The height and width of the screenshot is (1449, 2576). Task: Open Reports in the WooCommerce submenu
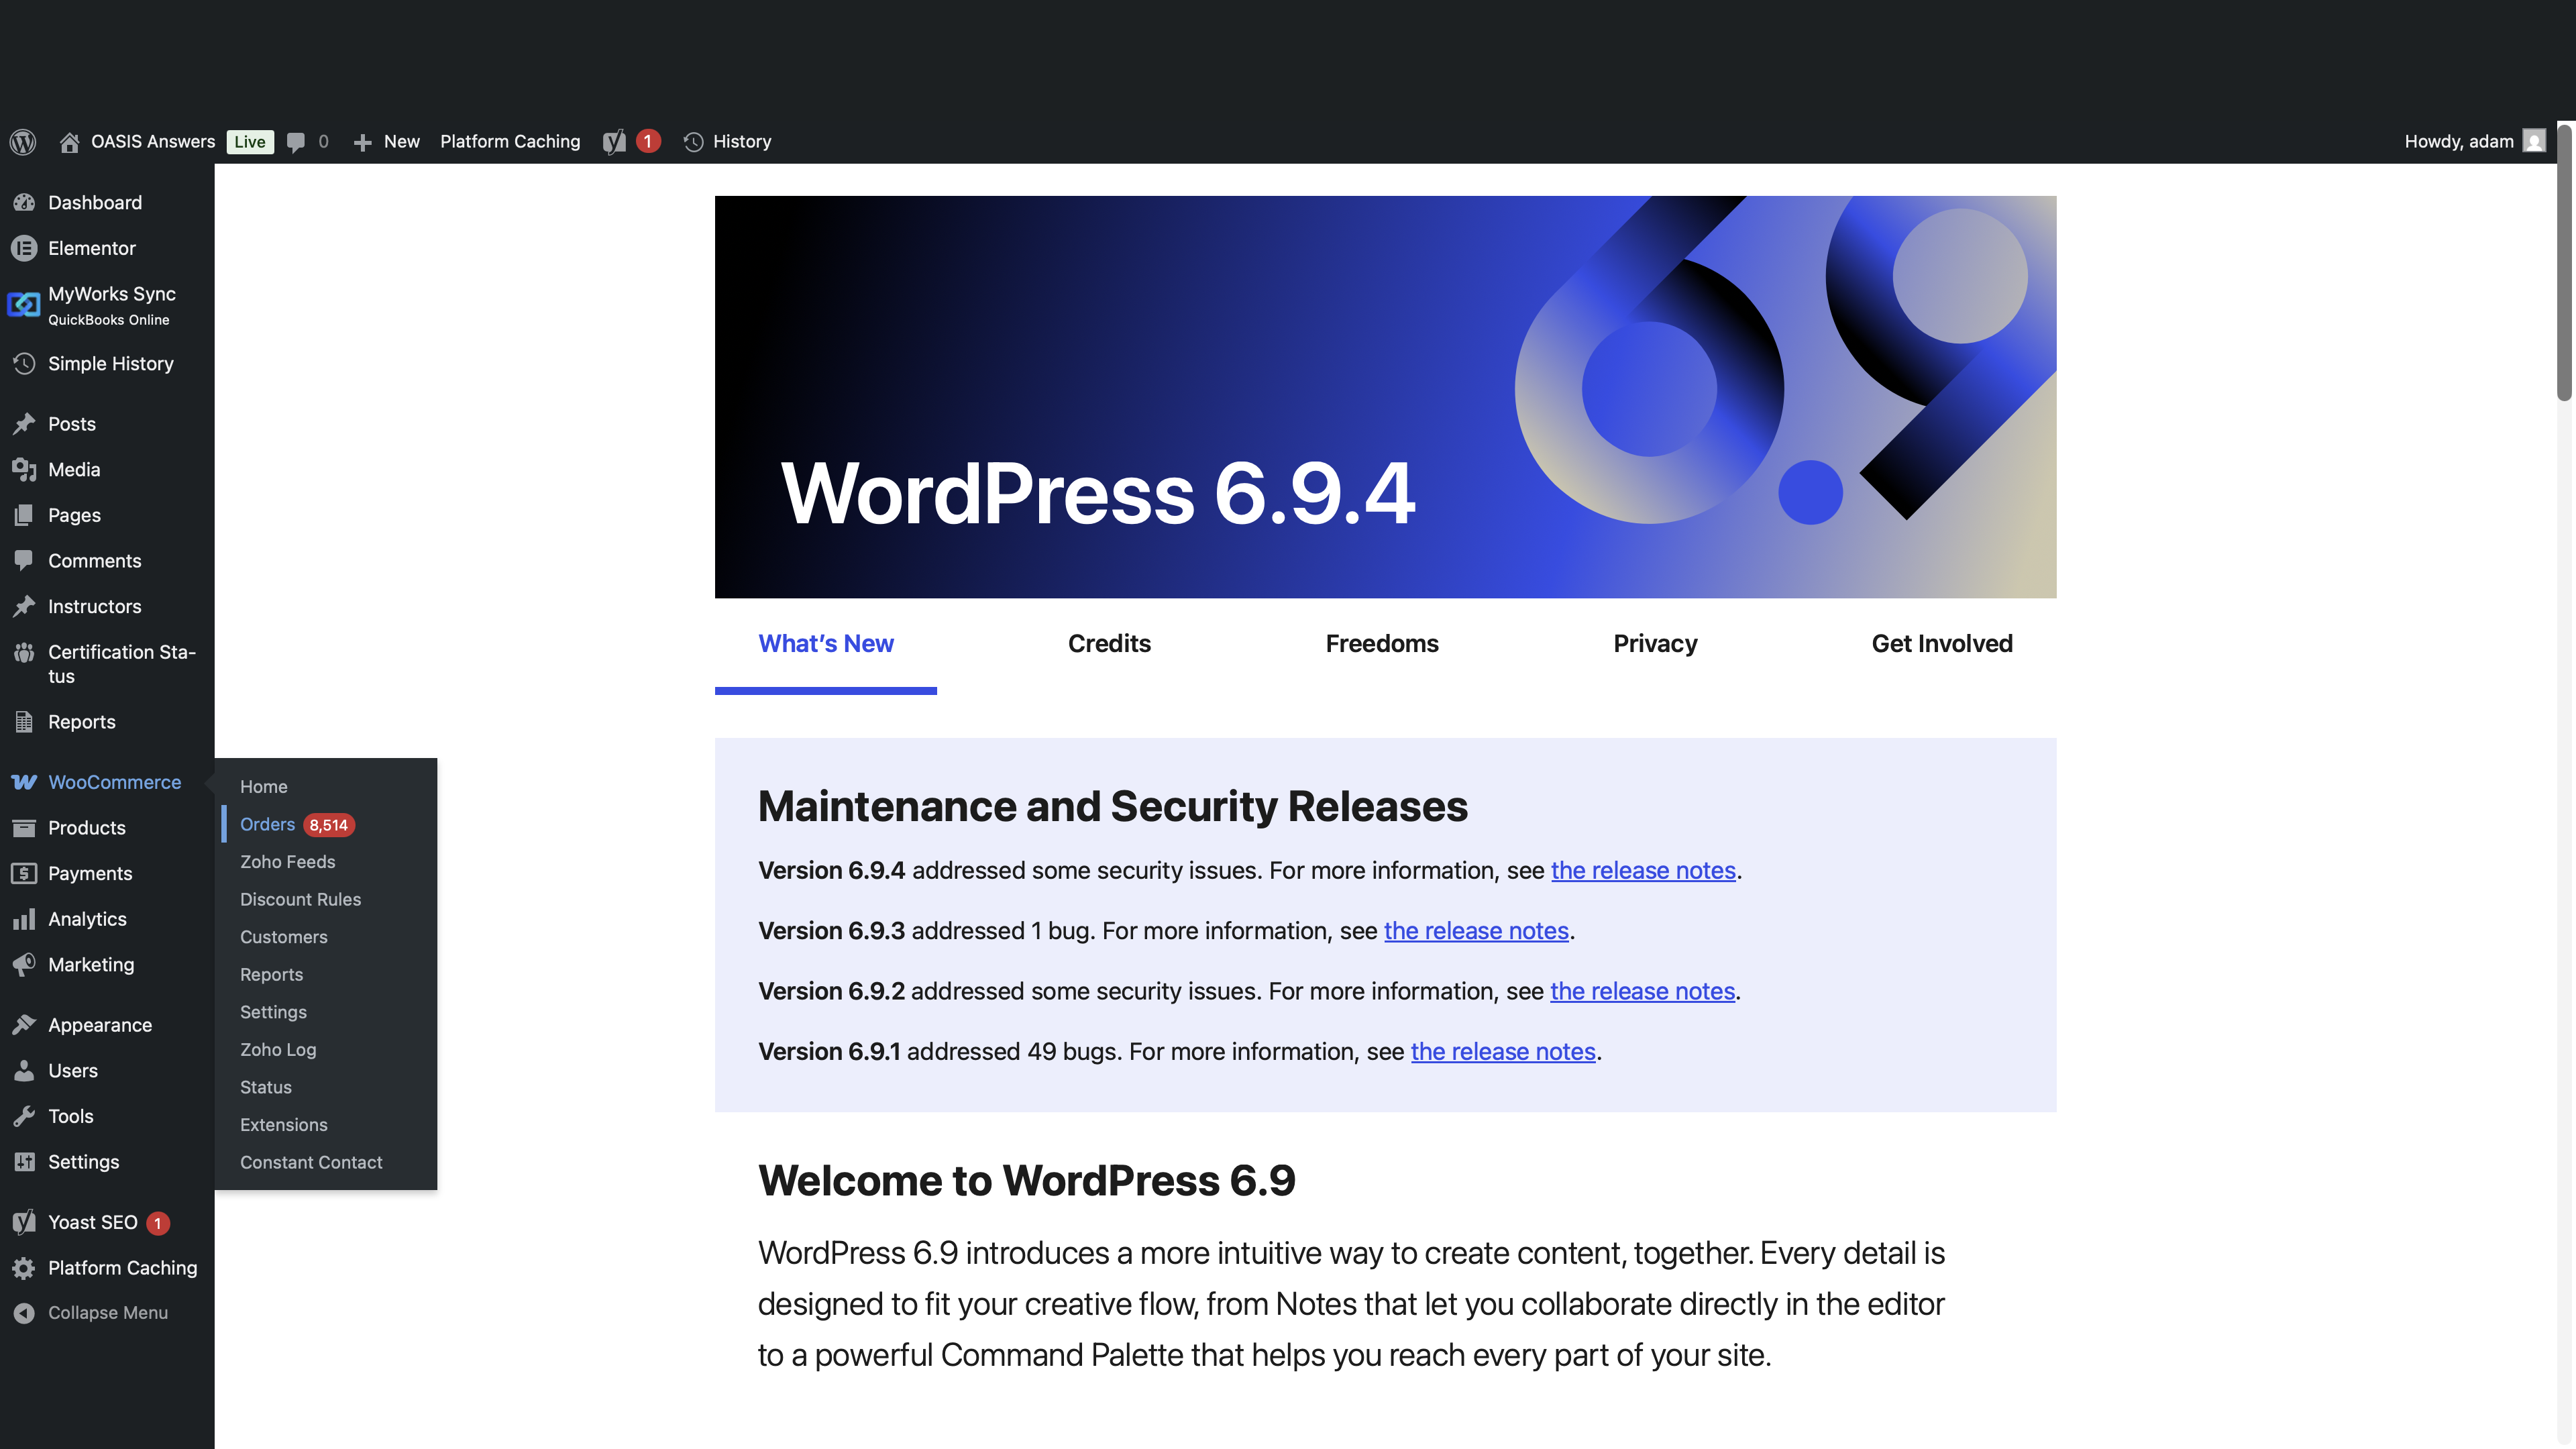[x=272, y=975]
